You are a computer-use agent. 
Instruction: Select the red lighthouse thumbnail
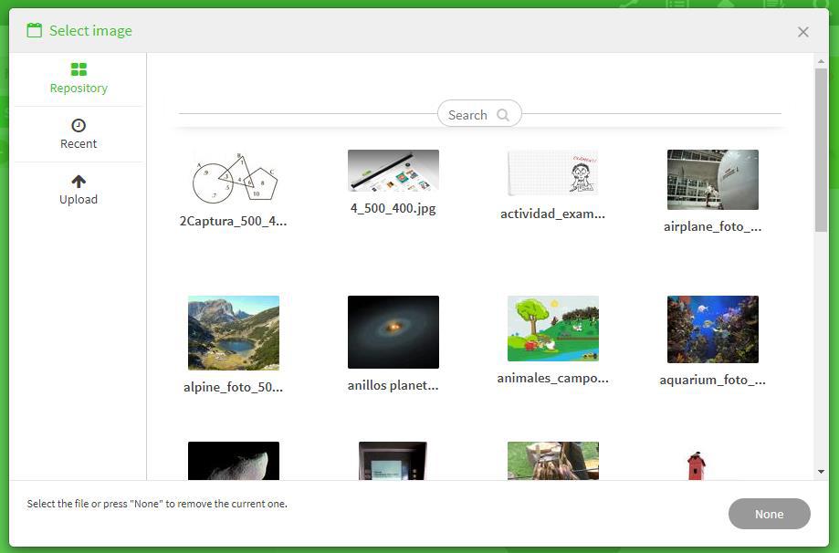pyautogui.click(x=697, y=465)
